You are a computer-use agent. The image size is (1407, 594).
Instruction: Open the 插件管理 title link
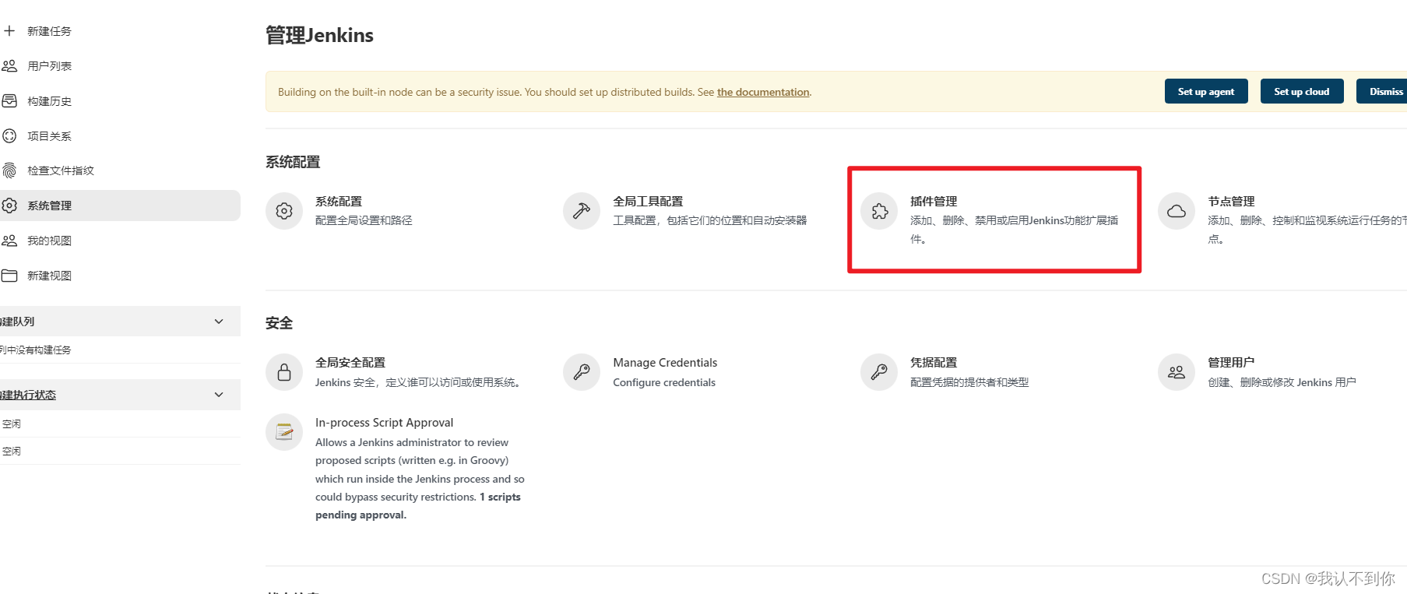(x=934, y=202)
